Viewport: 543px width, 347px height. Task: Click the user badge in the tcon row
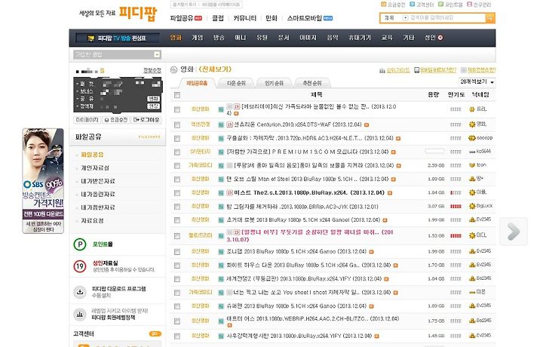(x=472, y=165)
